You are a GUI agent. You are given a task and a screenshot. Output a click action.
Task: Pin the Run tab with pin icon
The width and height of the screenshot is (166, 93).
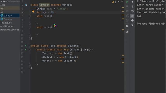[127, 32]
